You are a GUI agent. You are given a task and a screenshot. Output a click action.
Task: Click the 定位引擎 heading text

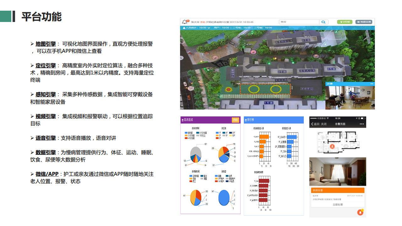click(x=46, y=65)
